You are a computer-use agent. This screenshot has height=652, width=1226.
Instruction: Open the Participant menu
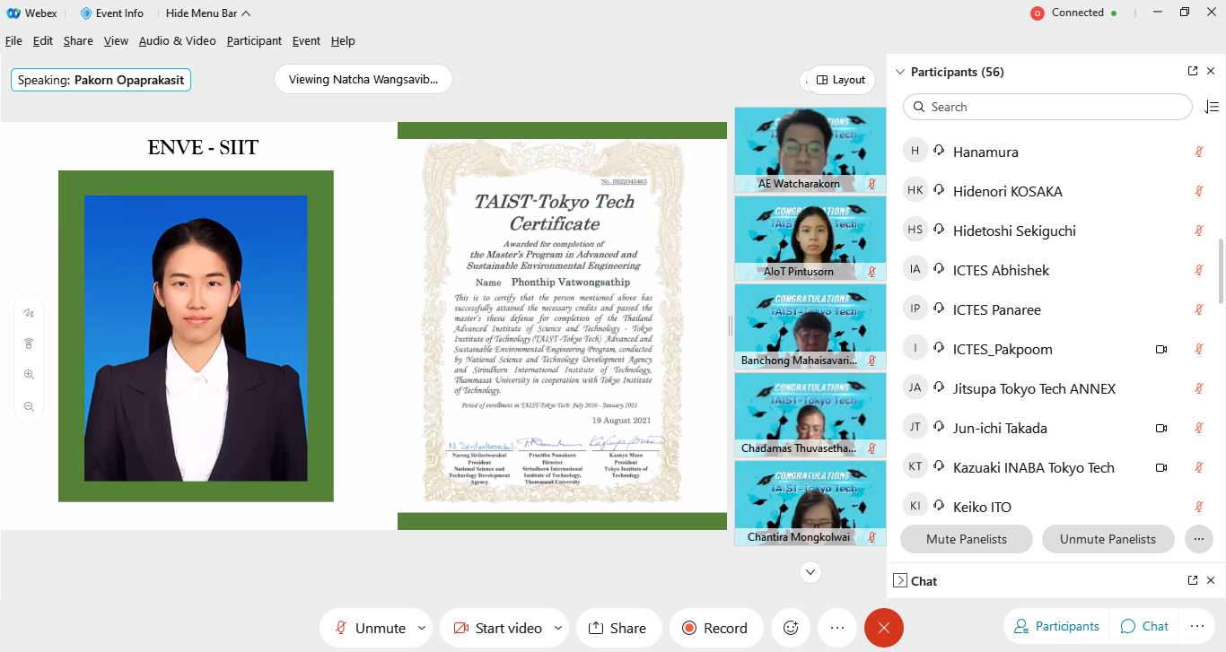(254, 40)
